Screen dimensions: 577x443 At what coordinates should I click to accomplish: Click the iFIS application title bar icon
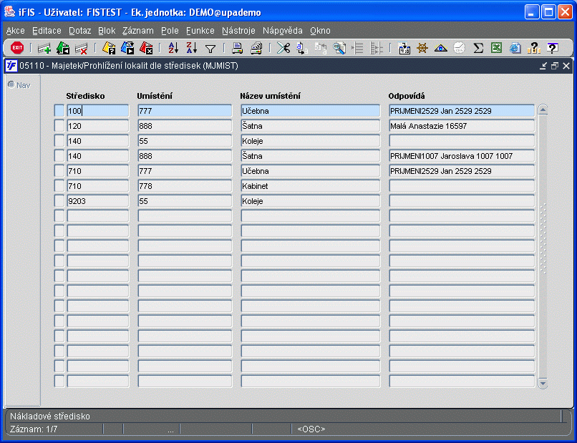coord(9,12)
